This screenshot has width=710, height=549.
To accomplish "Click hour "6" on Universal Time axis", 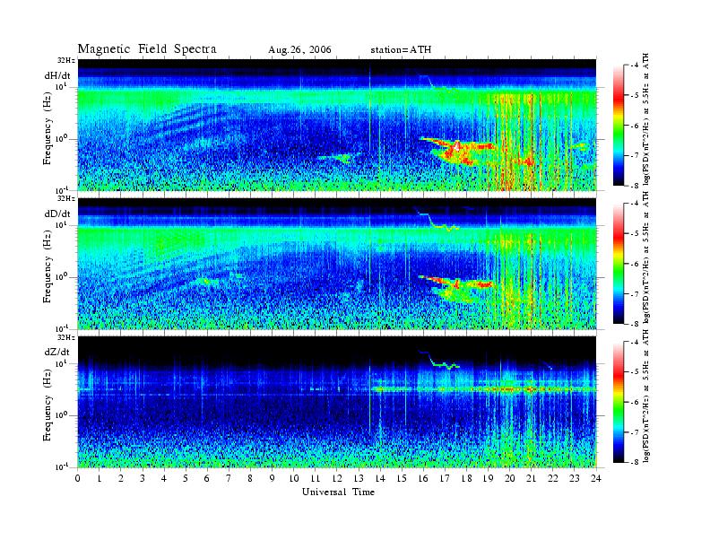I will (207, 478).
